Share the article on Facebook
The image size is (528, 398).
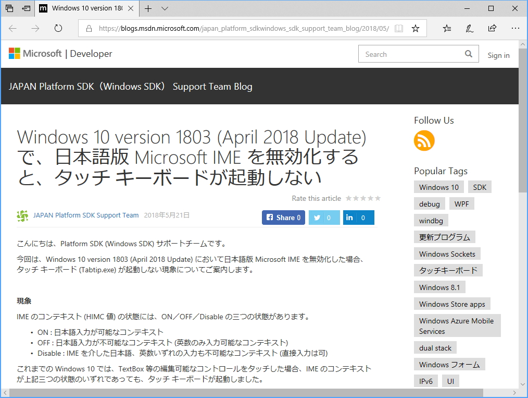283,218
